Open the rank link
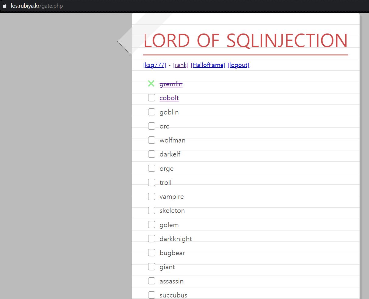 tap(181, 65)
